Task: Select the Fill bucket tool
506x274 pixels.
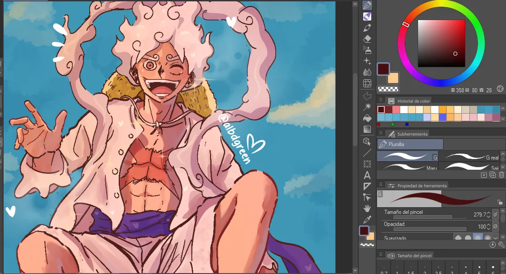Action: click(x=367, y=118)
